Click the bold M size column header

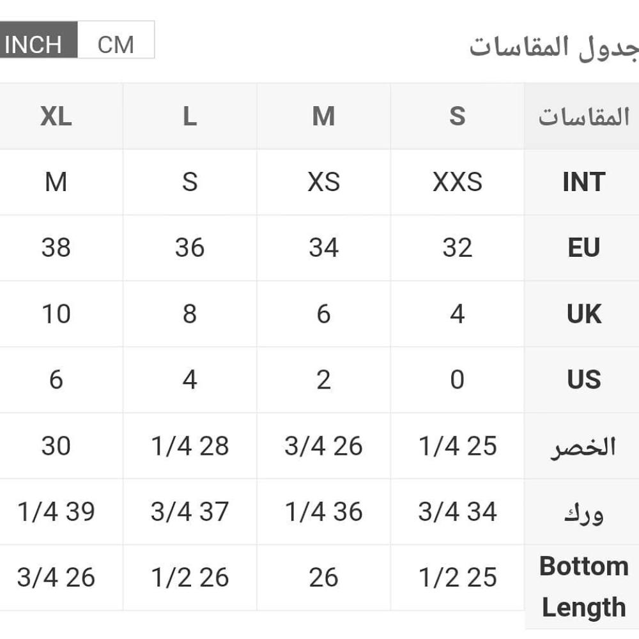(323, 117)
